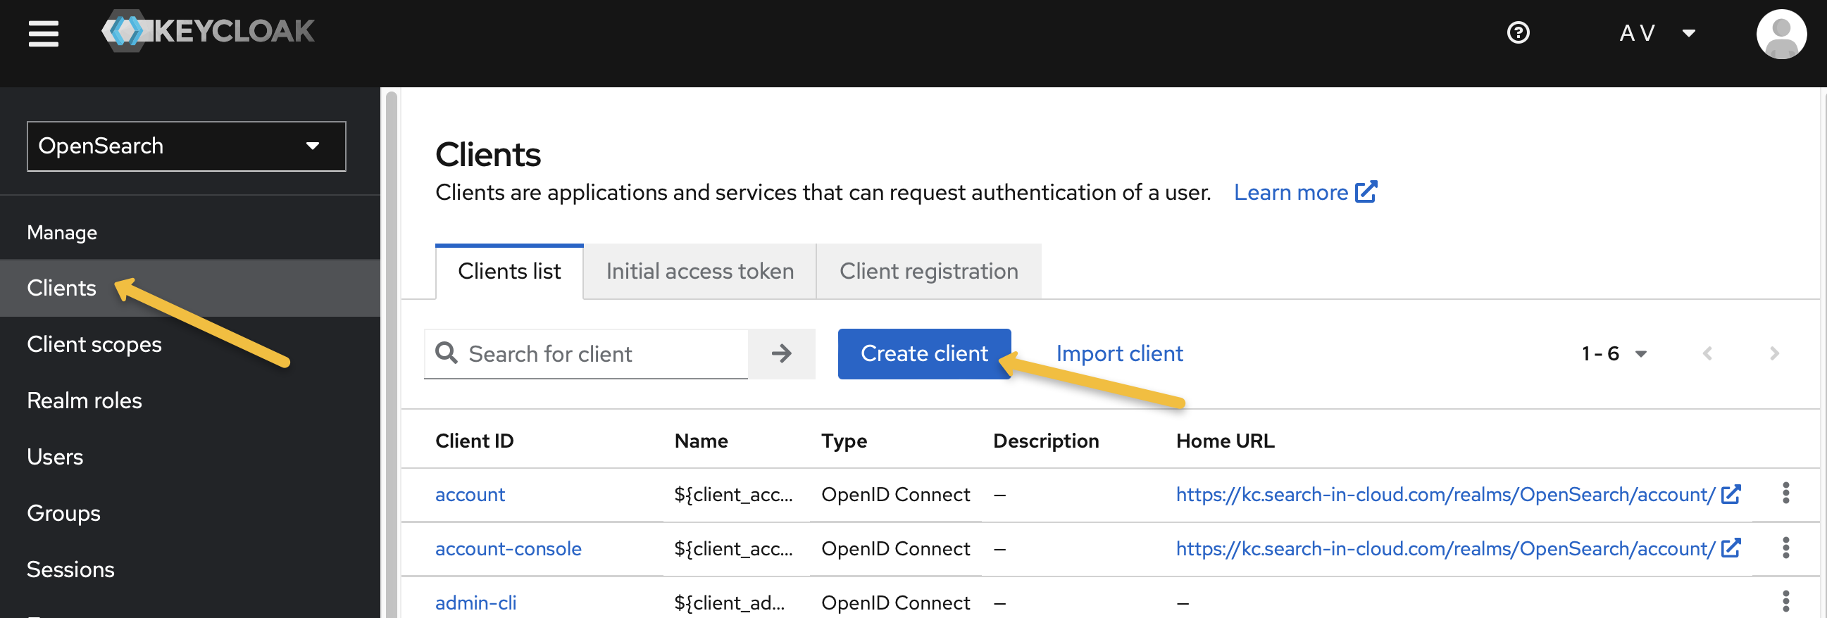Switch to Initial access token tab

700,272
